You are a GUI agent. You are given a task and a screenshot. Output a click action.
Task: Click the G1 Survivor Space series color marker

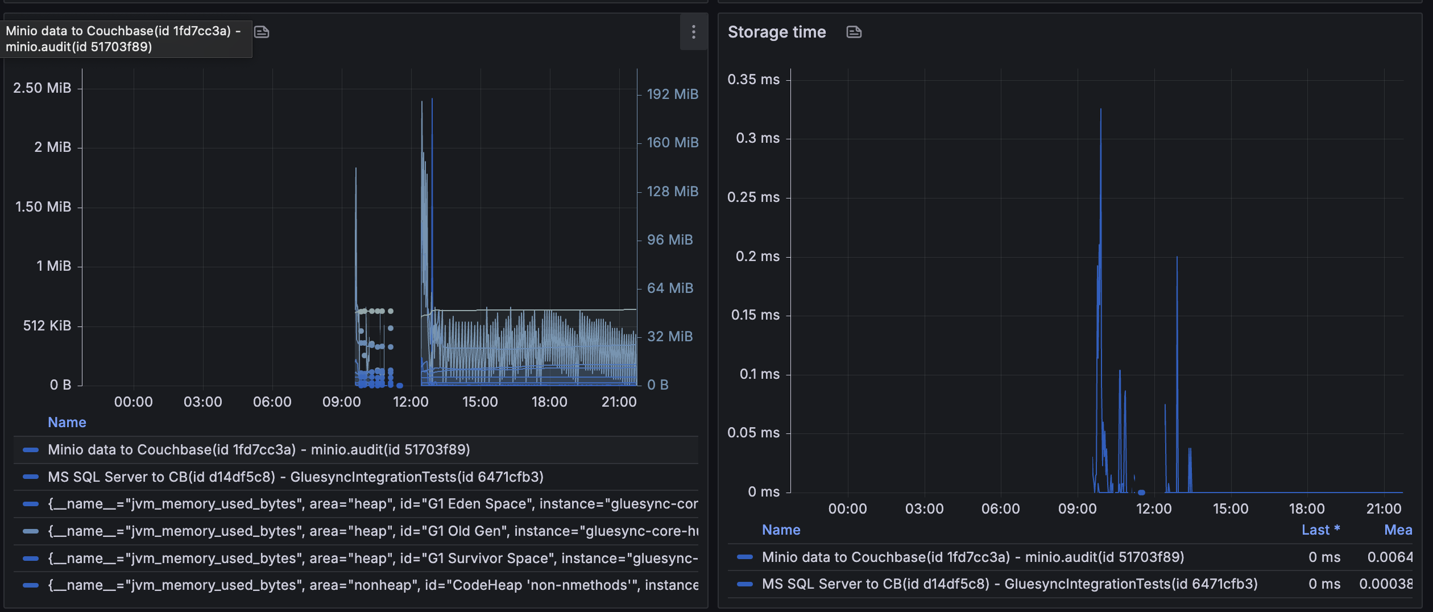click(x=31, y=559)
